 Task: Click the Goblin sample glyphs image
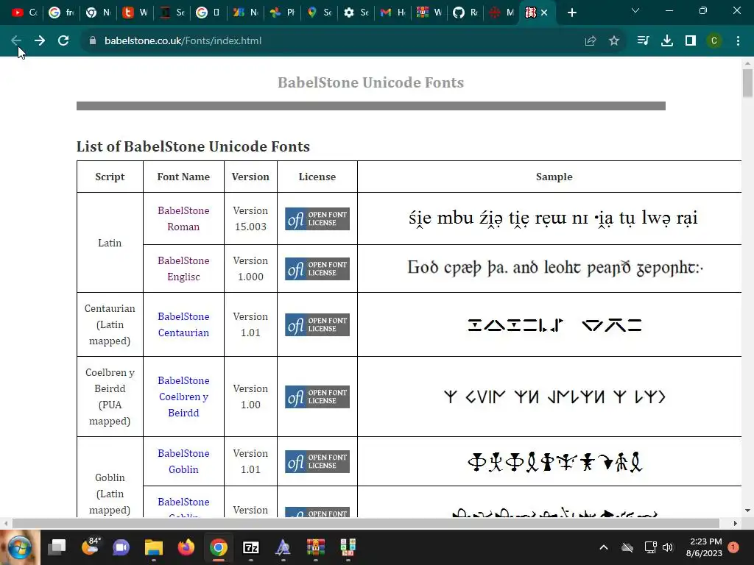coord(554,462)
